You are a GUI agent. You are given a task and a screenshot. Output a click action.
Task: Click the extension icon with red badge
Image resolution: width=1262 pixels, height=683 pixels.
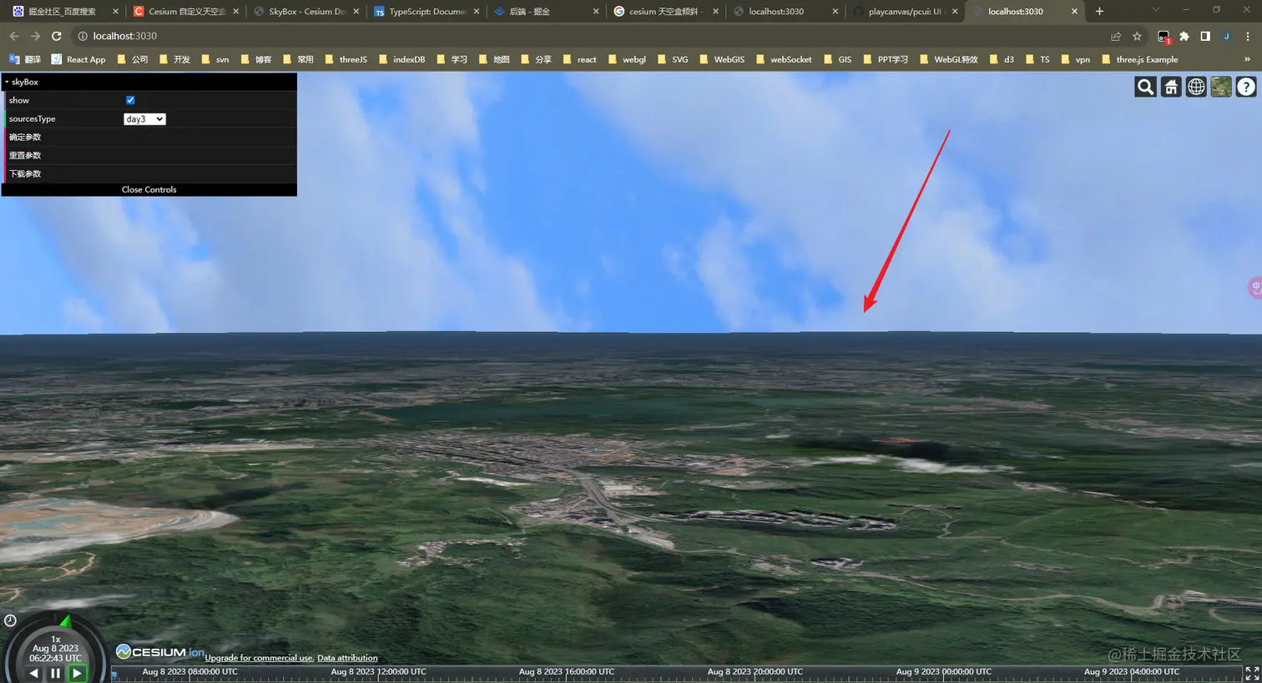pyautogui.click(x=1164, y=37)
